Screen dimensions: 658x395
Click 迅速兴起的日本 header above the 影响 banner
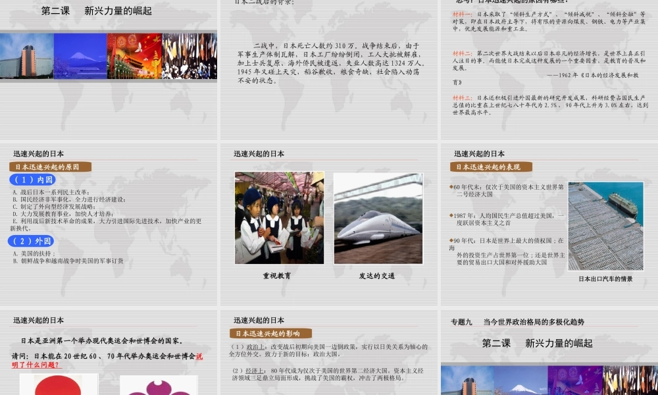(259, 321)
